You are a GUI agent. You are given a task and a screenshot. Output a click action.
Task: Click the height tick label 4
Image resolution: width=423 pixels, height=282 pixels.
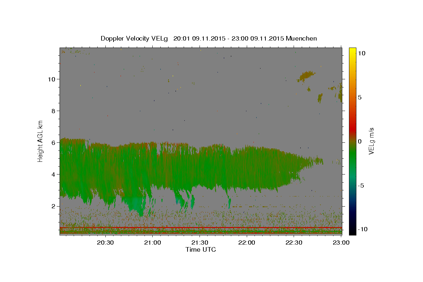click(x=54, y=174)
